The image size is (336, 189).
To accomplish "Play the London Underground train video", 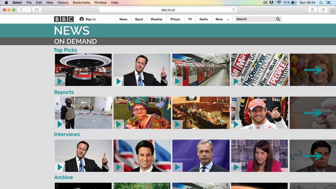I will click(x=178, y=81).
